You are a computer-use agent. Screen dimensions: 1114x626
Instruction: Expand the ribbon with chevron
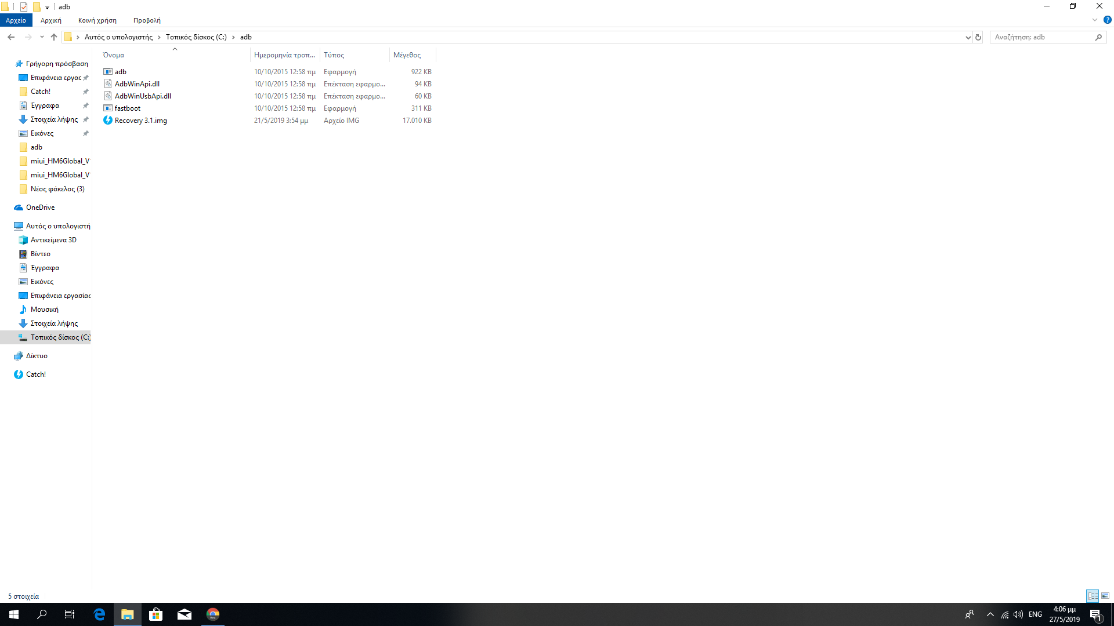tap(1095, 20)
